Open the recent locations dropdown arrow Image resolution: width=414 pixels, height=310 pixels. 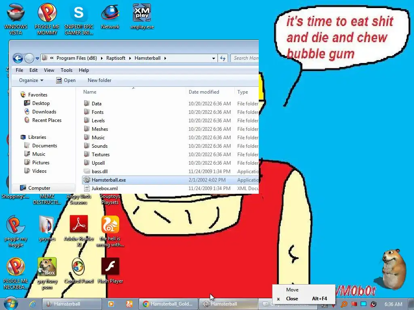pyautogui.click(x=37, y=58)
